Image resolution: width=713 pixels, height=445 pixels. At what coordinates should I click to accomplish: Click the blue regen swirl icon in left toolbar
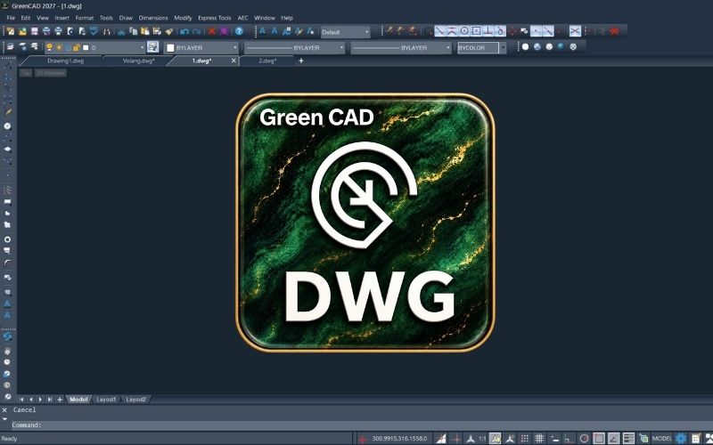(7, 336)
